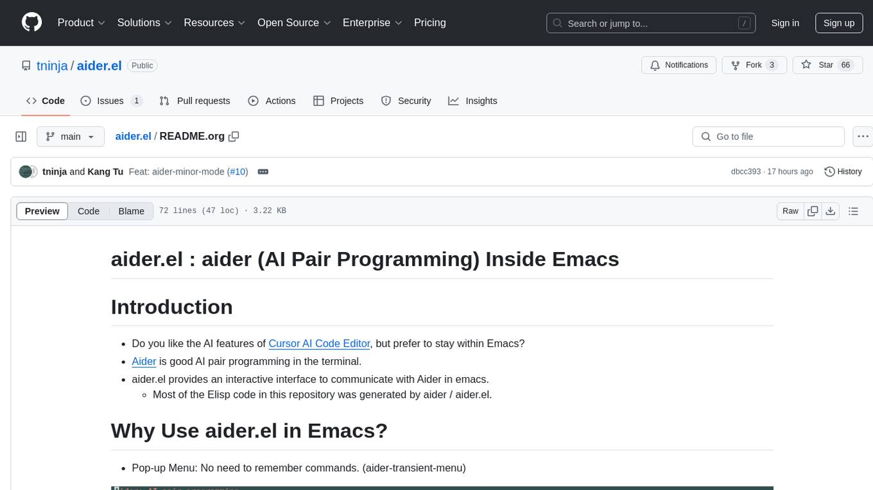Switch to the Projects tab
The image size is (873, 490).
(338, 101)
